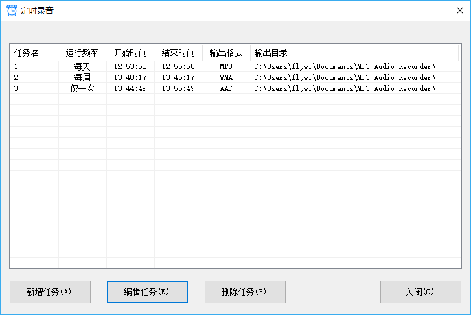Click the 开始时间 column header

point(130,53)
